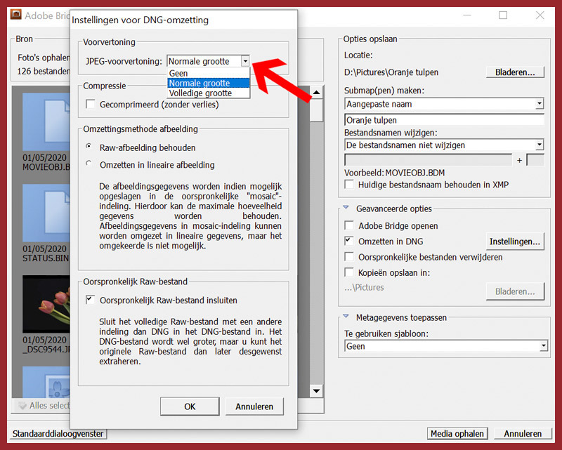Viewport: 562px width, 450px height.
Task: Select 'Omzetten in lineaire afbeelding' radio button
Action: (89, 164)
